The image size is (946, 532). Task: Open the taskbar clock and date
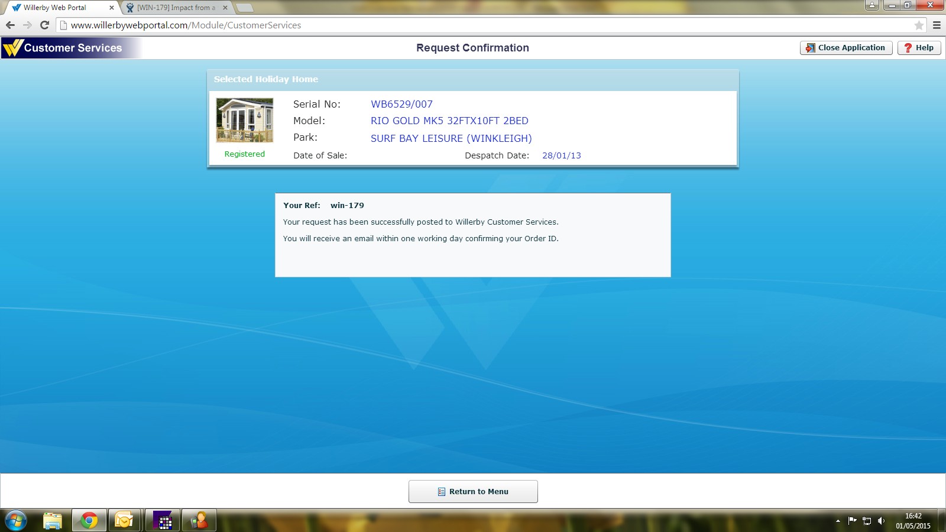[913, 521]
